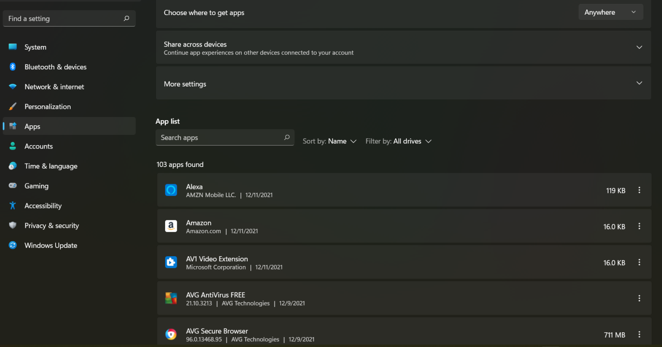Click the AVG Secure Browser name
This screenshot has width=662, height=347.
point(217,331)
